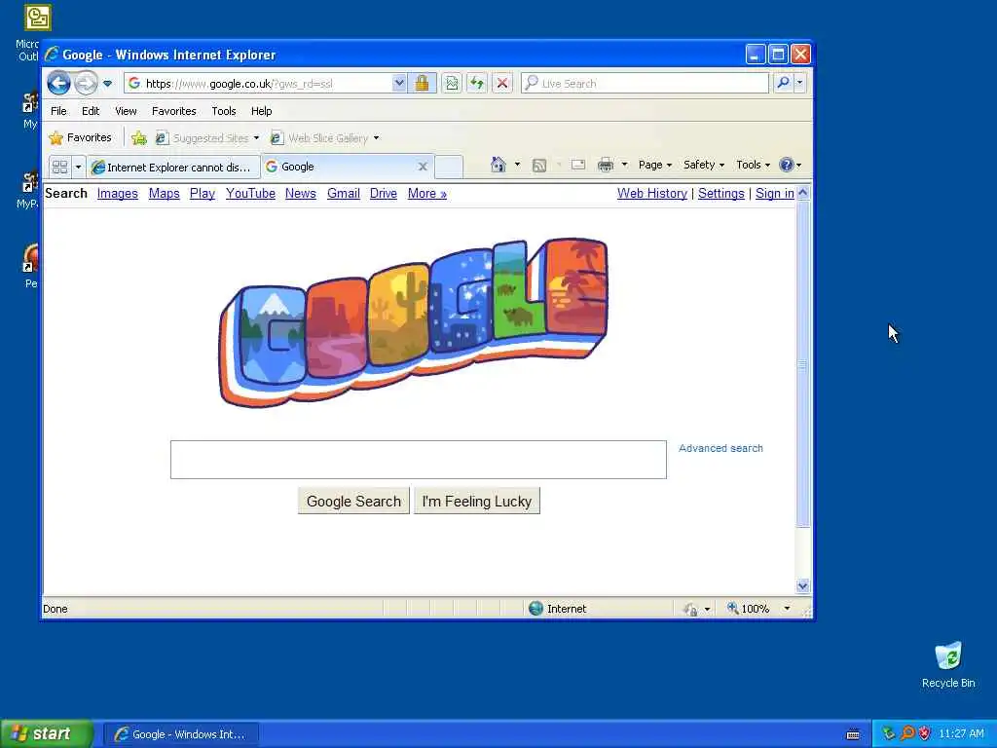Image resolution: width=997 pixels, height=748 pixels.
Task: Click Add to Favorites Bar icon
Action: point(139,137)
